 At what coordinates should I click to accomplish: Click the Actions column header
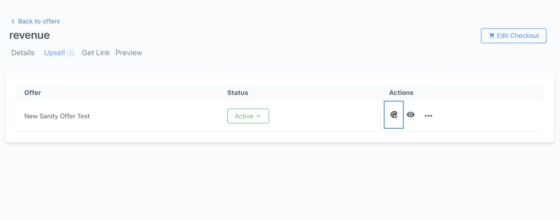[401, 93]
